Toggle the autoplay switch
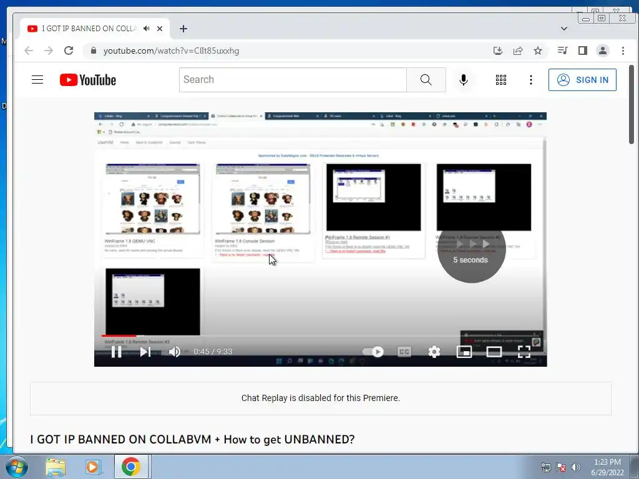 (373, 352)
